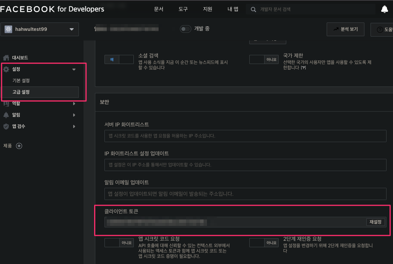Click the 설정 gear icon
Viewport: 393px width, 264px height.
pos(6,69)
